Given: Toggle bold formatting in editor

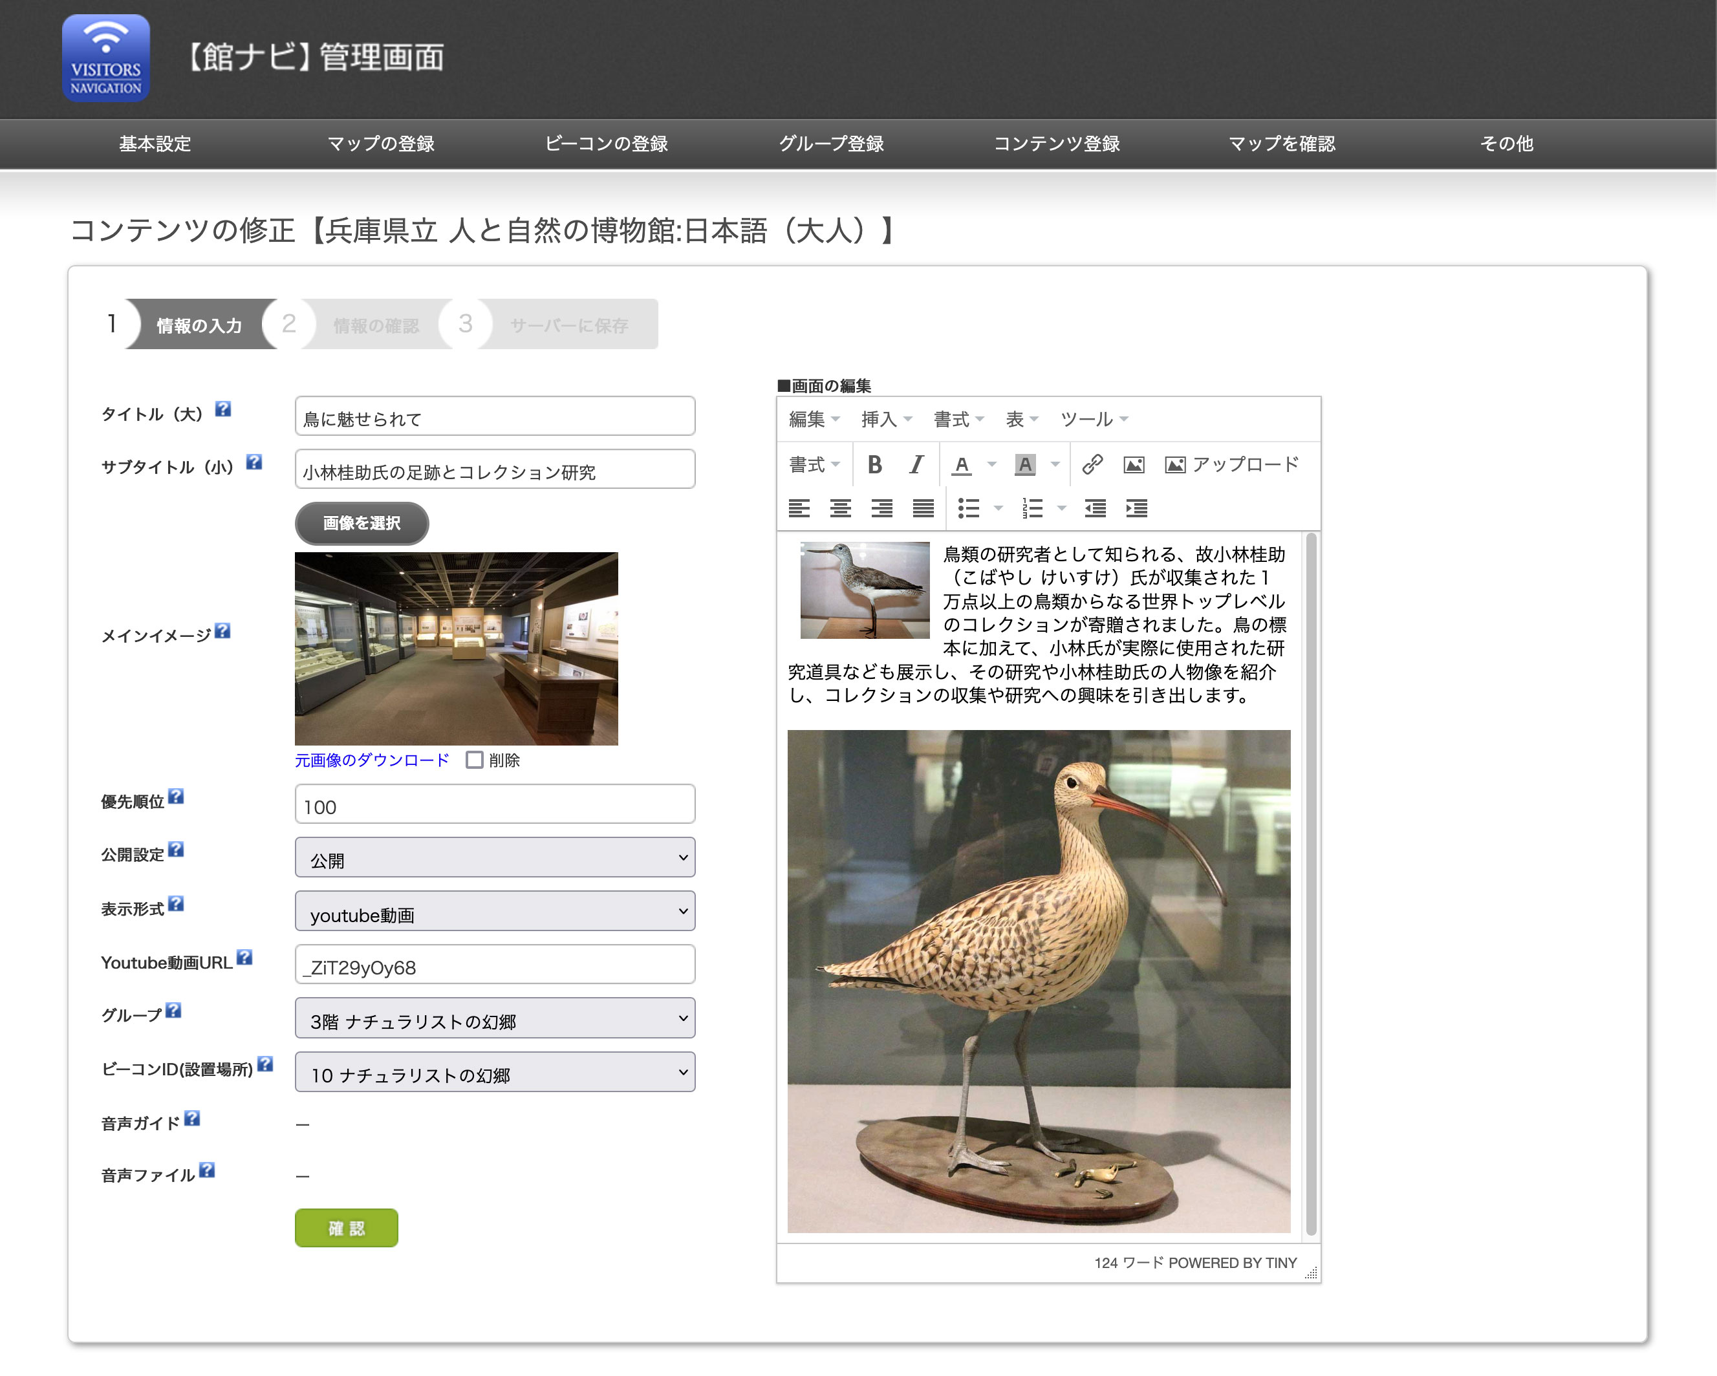Looking at the screenshot, I should pyautogui.click(x=874, y=464).
